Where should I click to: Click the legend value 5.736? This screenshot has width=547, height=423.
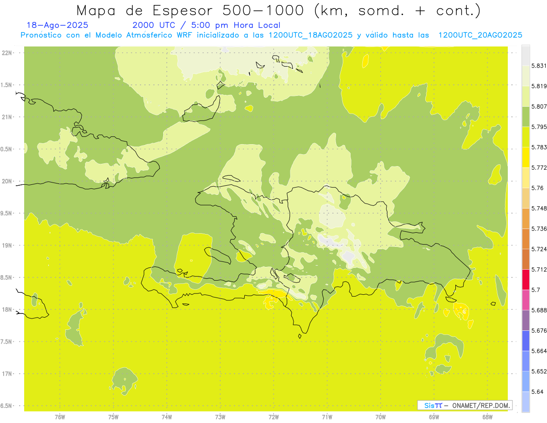539,229
